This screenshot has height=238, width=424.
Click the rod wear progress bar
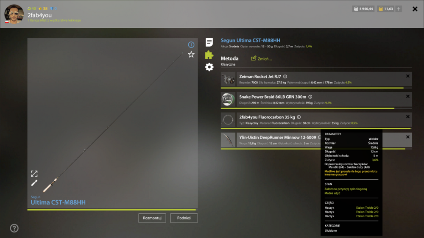[112, 210]
